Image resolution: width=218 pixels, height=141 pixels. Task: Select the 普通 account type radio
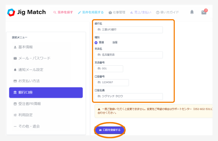(96, 43)
